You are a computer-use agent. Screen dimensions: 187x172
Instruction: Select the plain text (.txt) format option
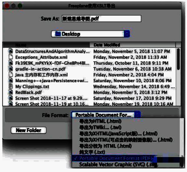point(92,152)
